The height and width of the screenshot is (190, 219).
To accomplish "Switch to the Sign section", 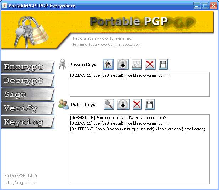I will [28, 94].
